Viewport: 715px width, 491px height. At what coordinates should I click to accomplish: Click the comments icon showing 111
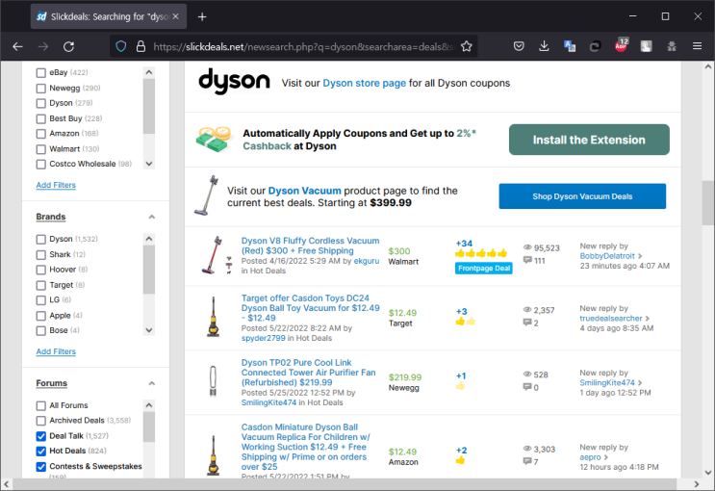pos(527,260)
